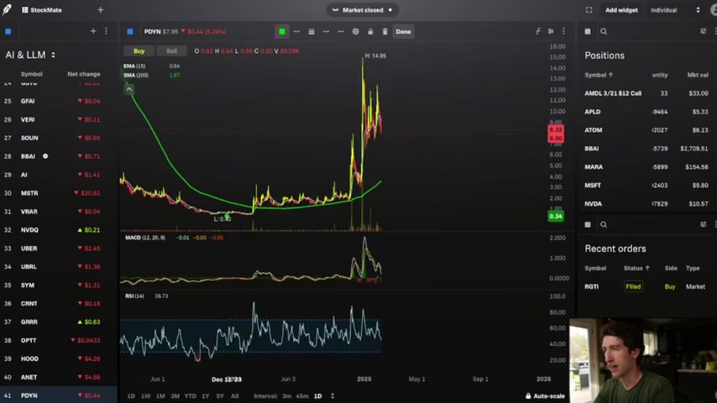
Task: Set chart range to YTD
Action: pos(191,395)
